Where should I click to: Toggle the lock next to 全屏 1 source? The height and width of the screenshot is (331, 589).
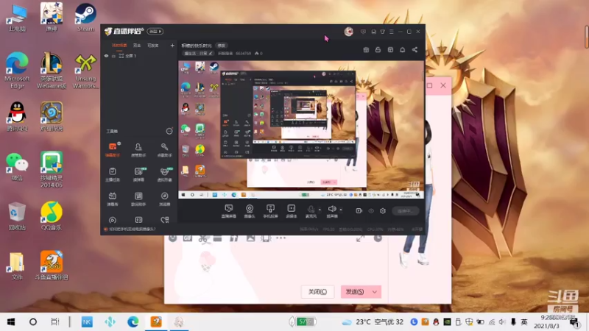click(x=113, y=56)
